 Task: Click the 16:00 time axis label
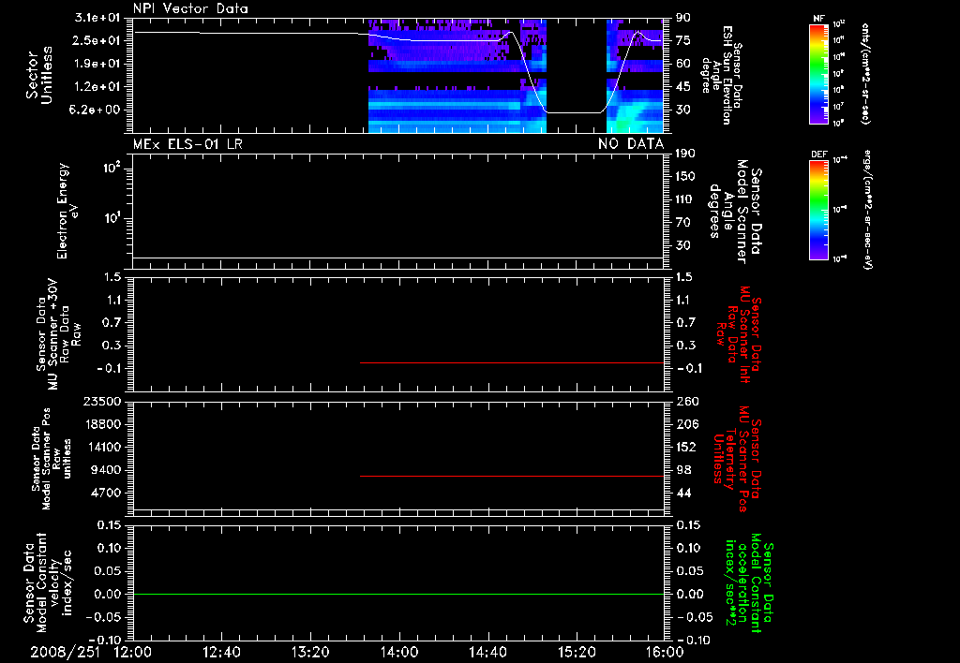pyautogui.click(x=665, y=652)
